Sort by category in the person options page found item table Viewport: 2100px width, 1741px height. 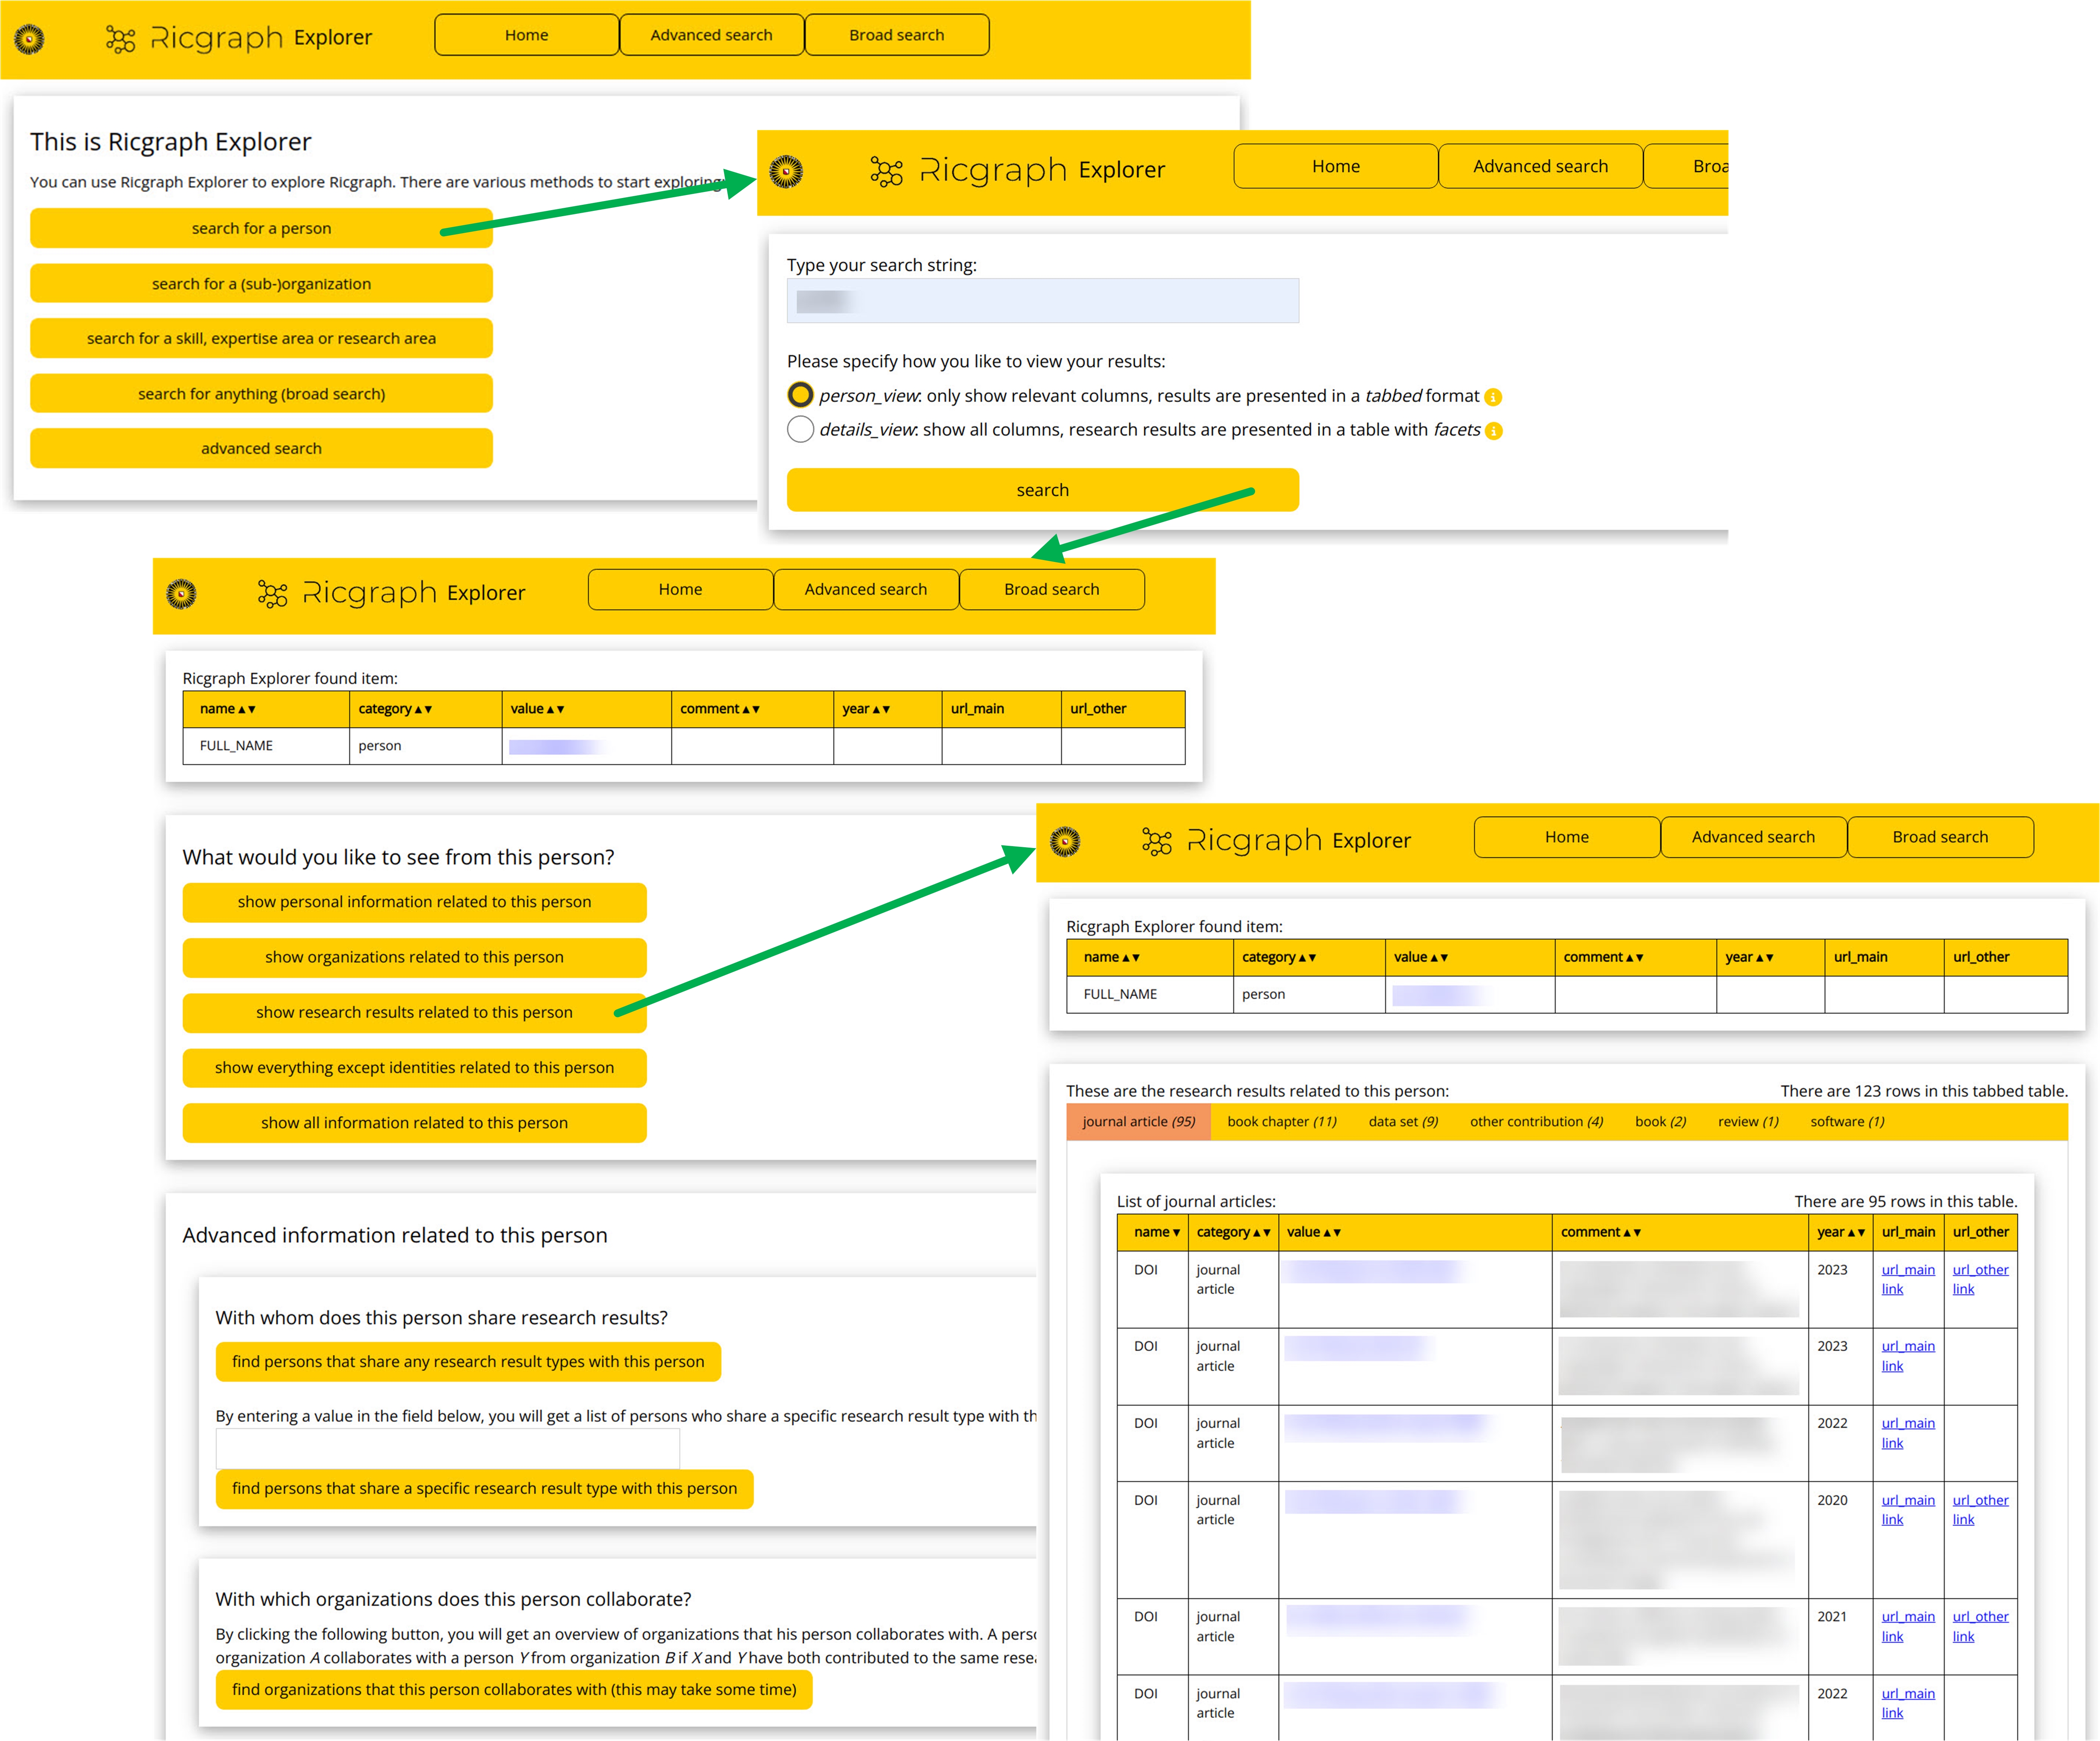(x=396, y=709)
